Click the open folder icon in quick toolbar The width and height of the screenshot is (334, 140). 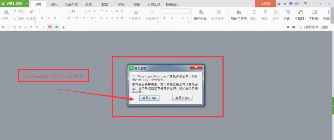[3, 27]
